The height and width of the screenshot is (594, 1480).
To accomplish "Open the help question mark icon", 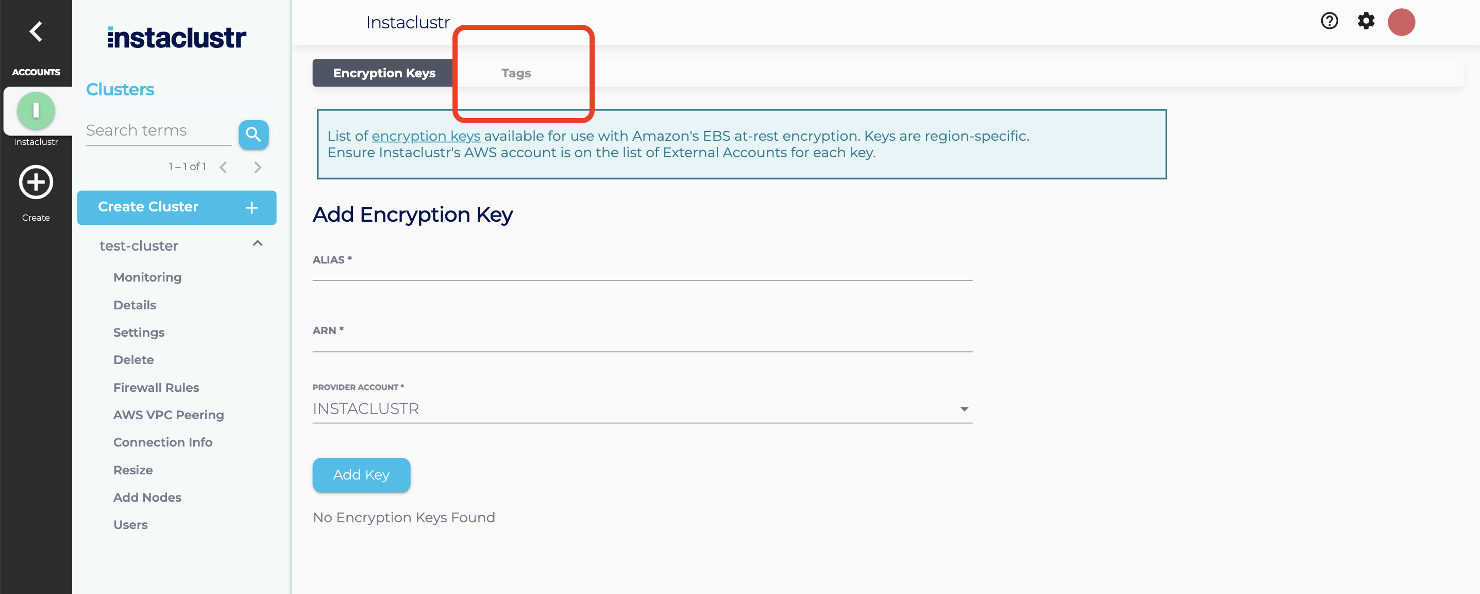I will 1329,21.
